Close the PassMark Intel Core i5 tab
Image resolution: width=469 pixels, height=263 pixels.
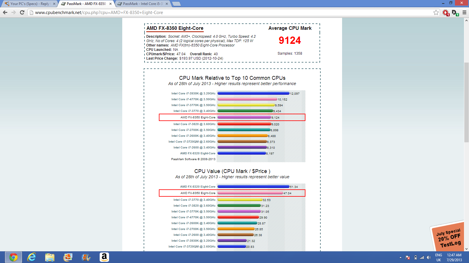pyautogui.click(x=167, y=4)
